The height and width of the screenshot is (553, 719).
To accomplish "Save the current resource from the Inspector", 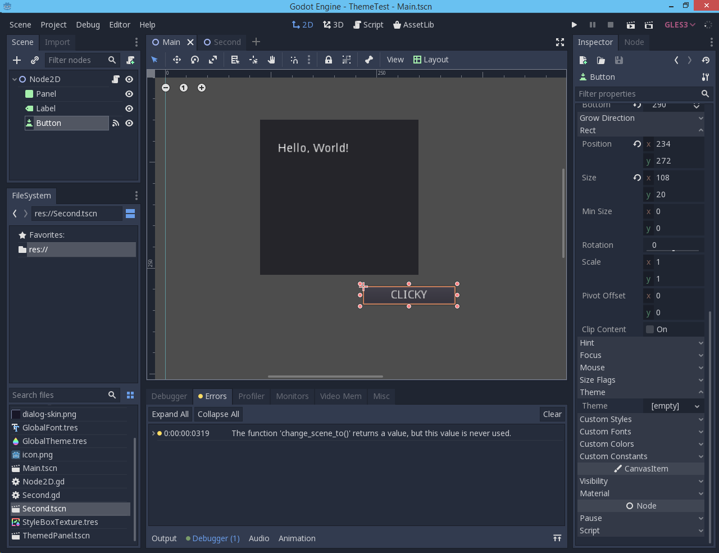I will (x=619, y=60).
